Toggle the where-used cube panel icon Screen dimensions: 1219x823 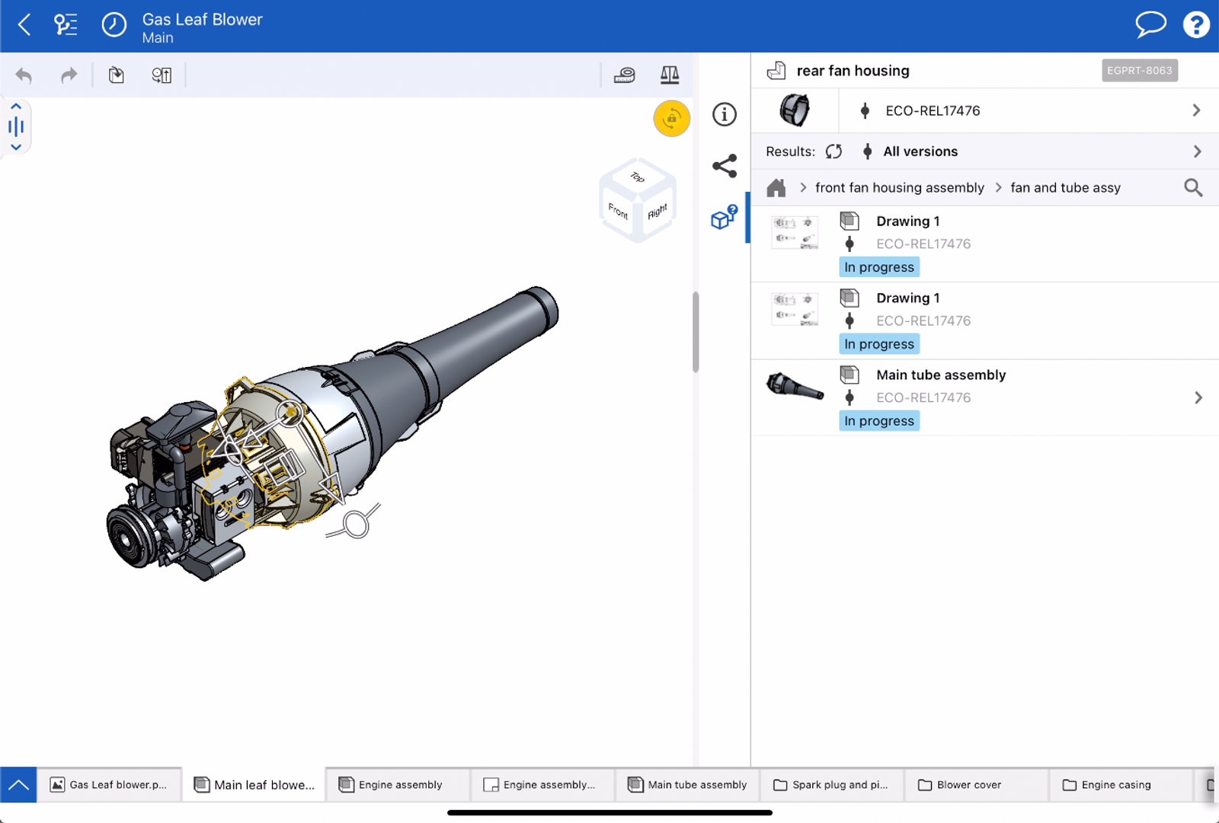[x=724, y=218]
